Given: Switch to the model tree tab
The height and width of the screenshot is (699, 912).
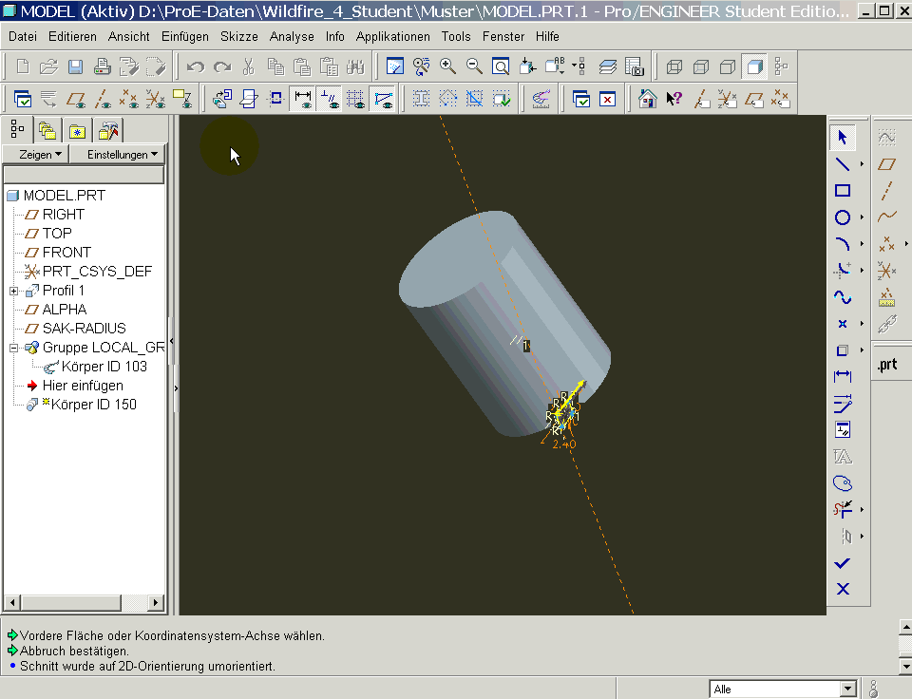Looking at the screenshot, I should pyautogui.click(x=17, y=130).
